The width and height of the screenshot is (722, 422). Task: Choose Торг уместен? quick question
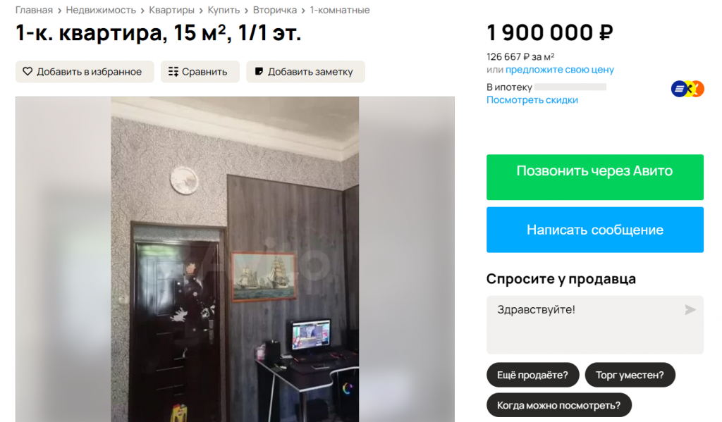click(630, 375)
